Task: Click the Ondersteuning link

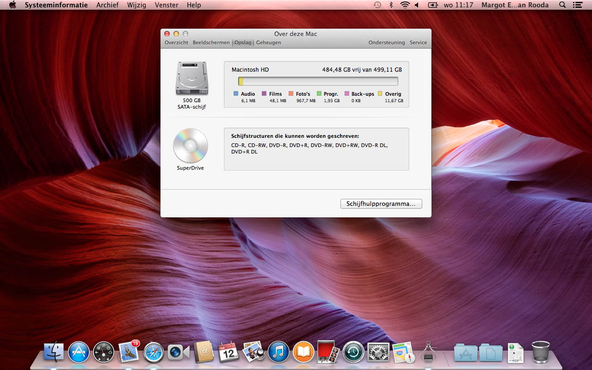Action: [x=387, y=43]
